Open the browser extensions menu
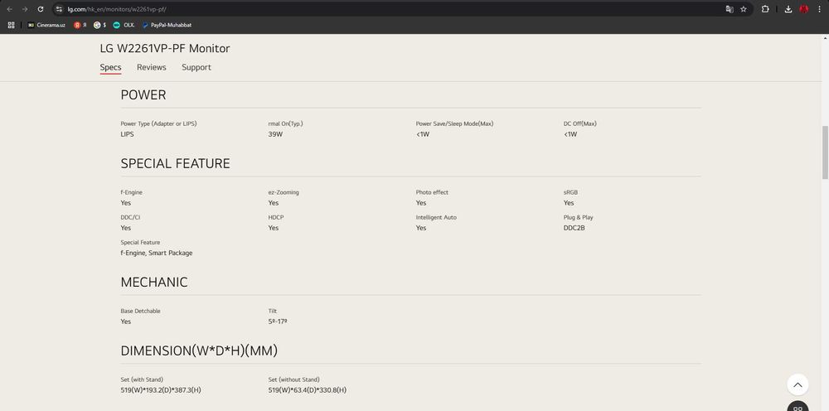This screenshot has height=411, width=829. tap(765, 9)
